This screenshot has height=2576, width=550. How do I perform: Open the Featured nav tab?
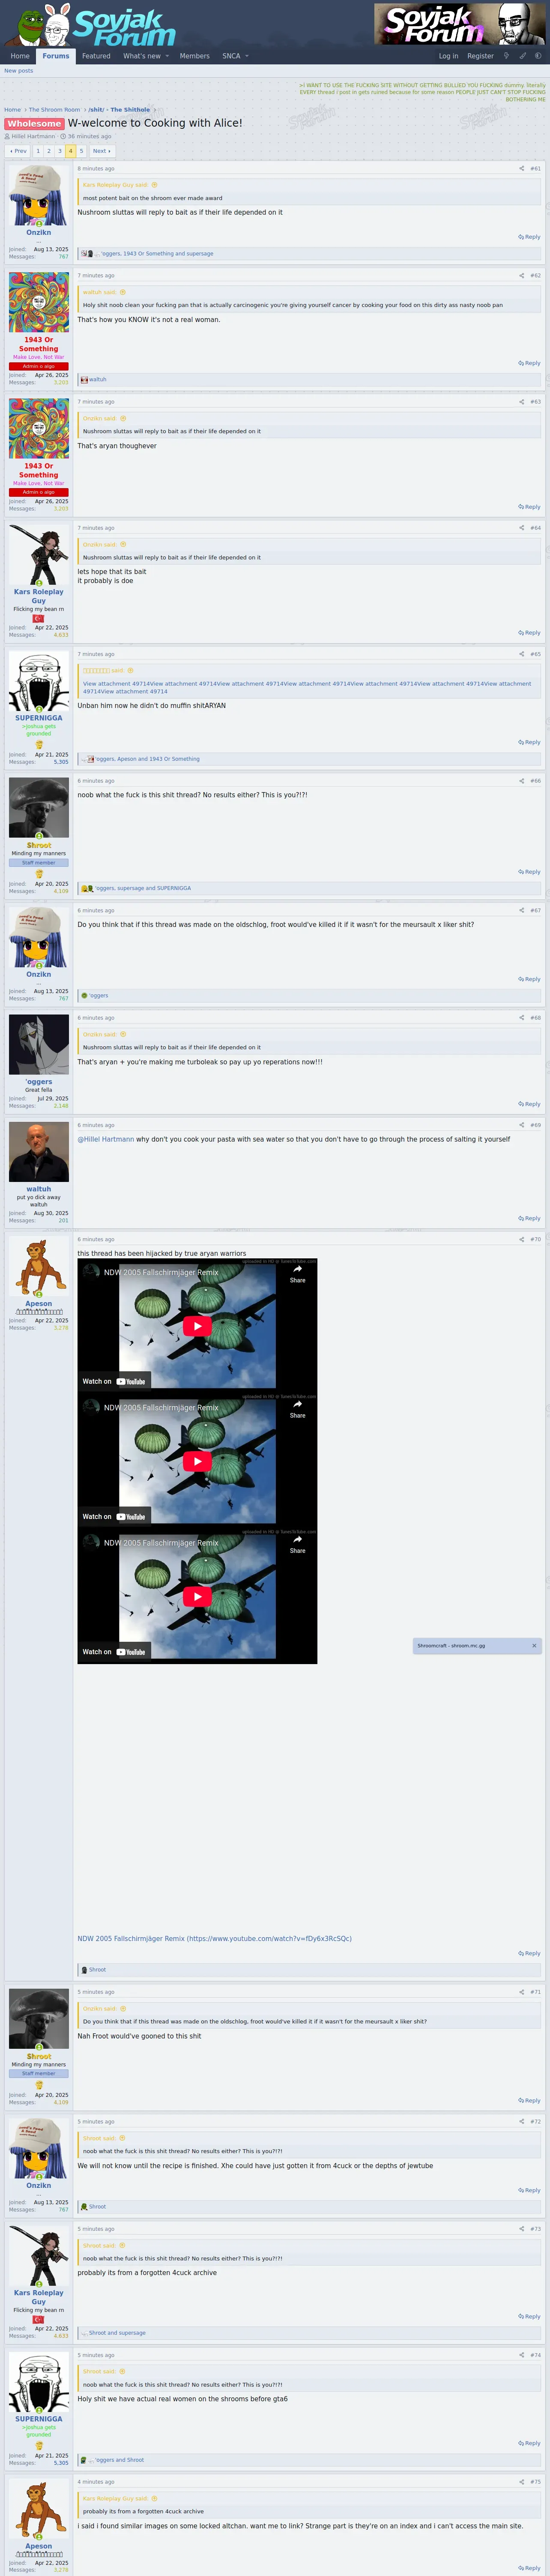pyautogui.click(x=96, y=56)
